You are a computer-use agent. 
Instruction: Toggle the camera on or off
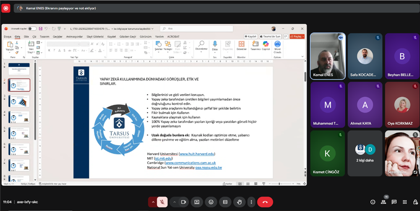coord(183,202)
